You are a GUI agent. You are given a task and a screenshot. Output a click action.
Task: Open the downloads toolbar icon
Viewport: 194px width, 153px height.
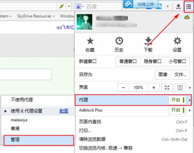click(x=178, y=6)
